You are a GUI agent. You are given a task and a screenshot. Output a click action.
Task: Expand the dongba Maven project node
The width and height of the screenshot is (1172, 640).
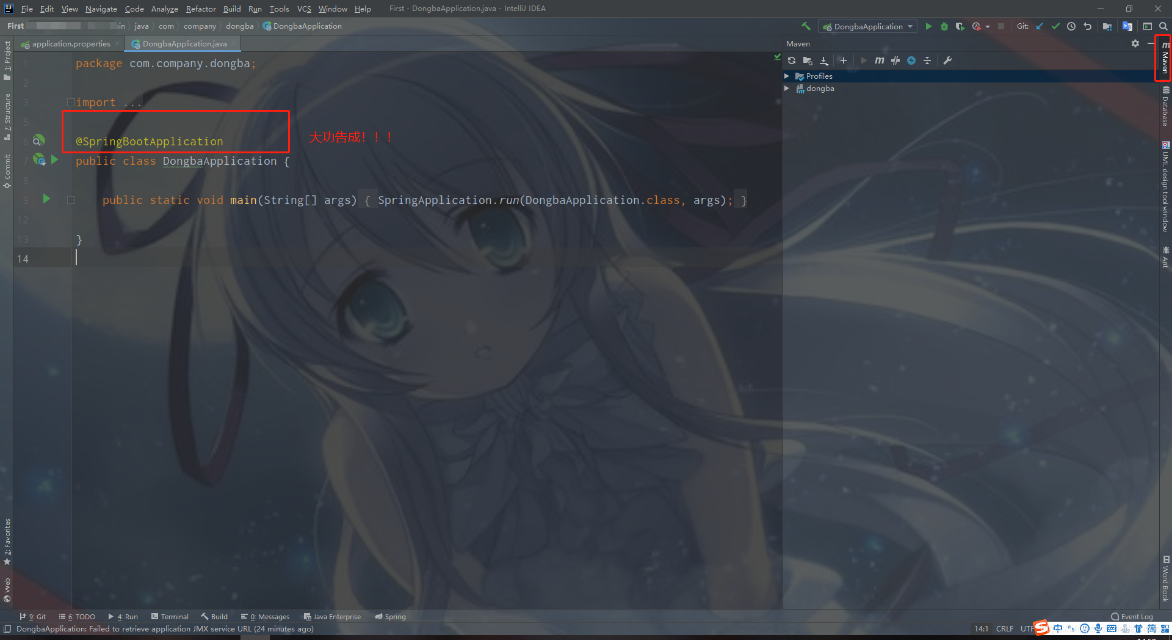787,89
